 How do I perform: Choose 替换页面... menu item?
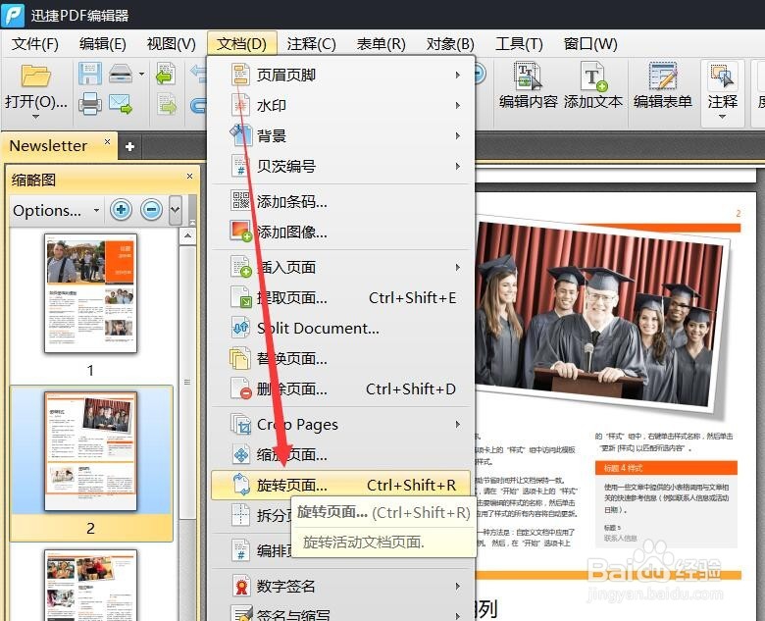pyautogui.click(x=342, y=358)
